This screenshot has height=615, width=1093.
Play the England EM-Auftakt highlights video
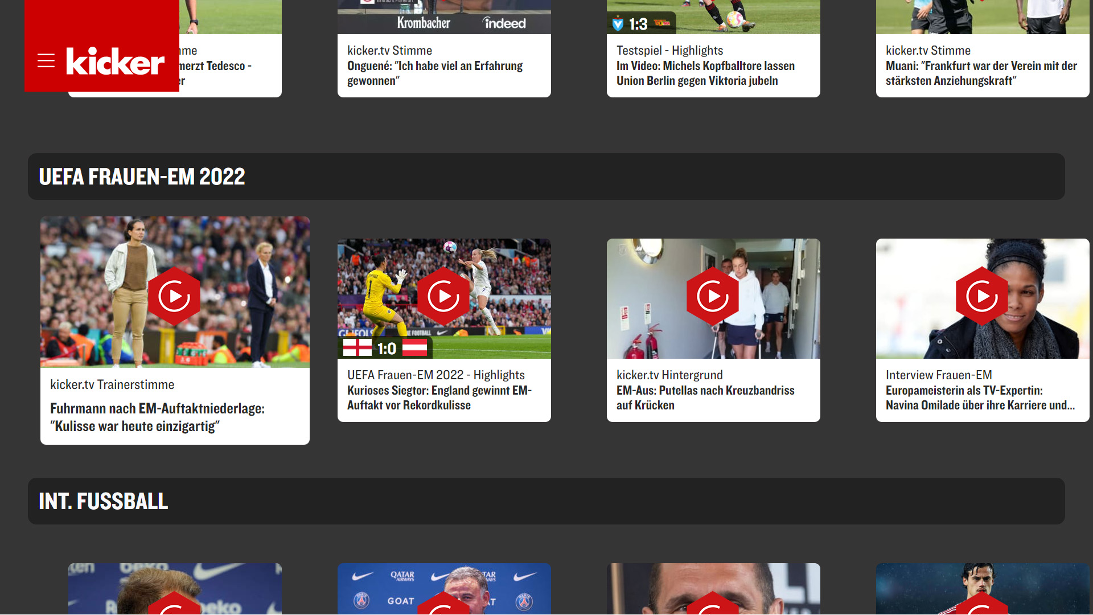[443, 296]
